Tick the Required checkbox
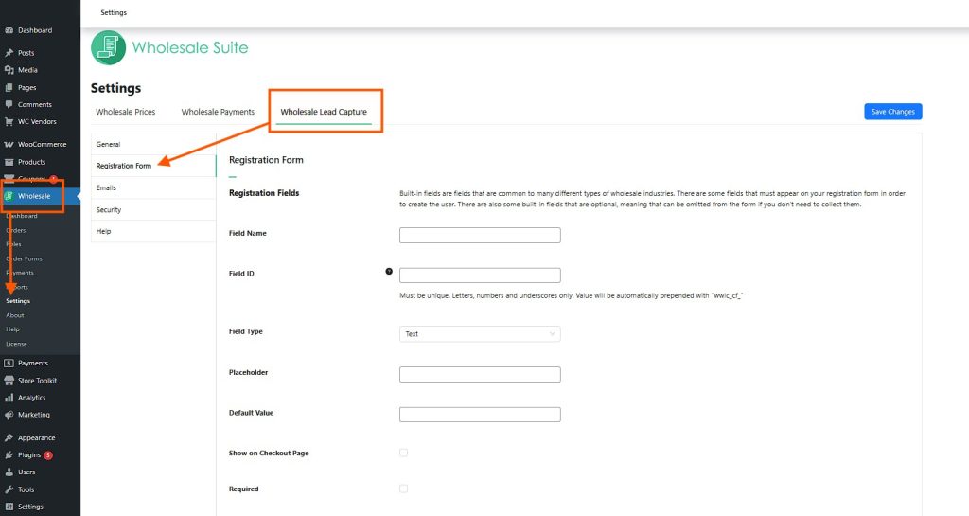Viewport: 969px width, 516px height. point(403,489)
